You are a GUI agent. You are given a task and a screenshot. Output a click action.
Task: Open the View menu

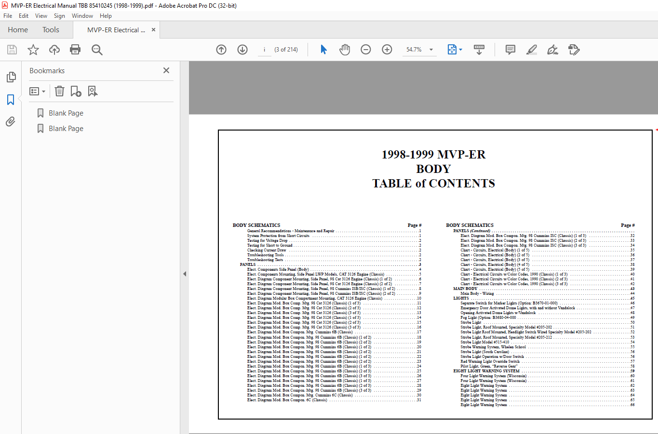pos(41,16)
